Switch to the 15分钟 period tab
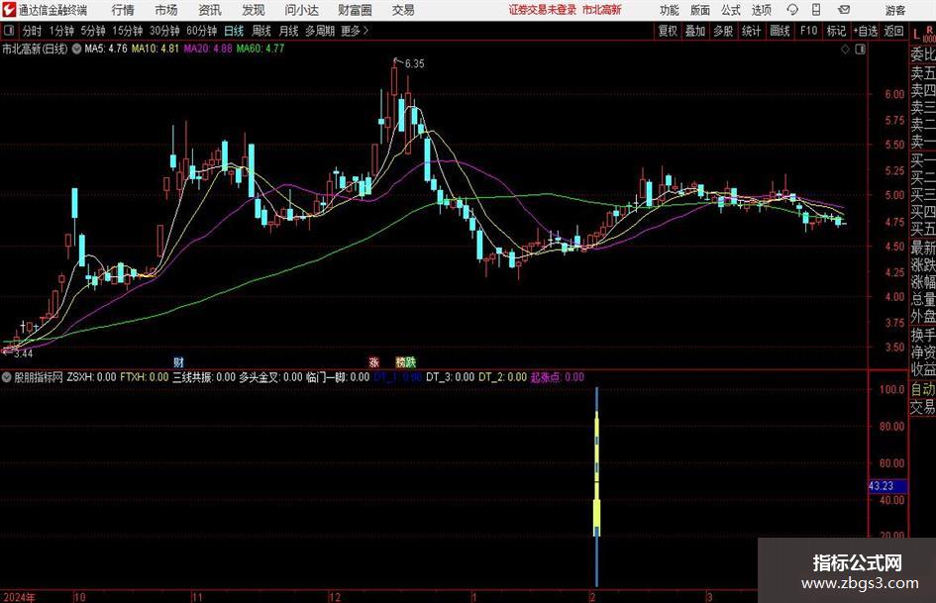 128,31
